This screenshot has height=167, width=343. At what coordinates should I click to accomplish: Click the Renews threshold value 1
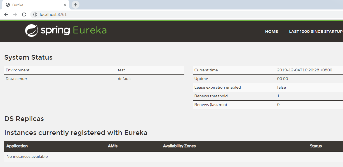[x=278, y=96]
